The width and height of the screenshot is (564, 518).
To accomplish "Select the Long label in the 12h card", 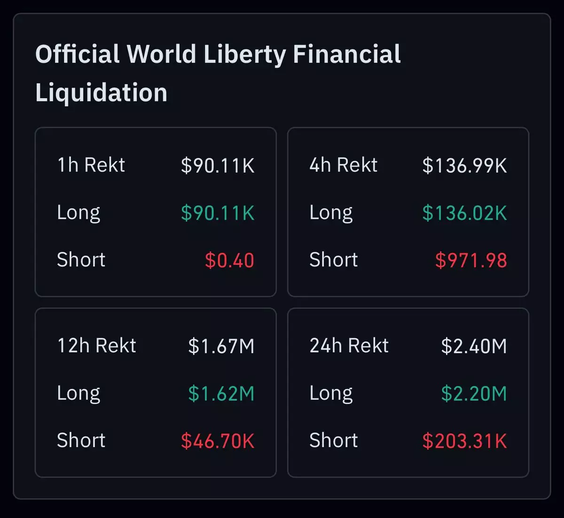I will tap(78, 394).
